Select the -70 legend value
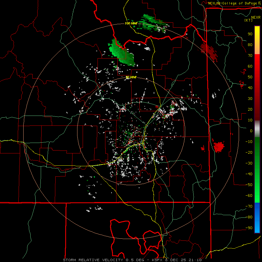262x262 pixels. 249,206
